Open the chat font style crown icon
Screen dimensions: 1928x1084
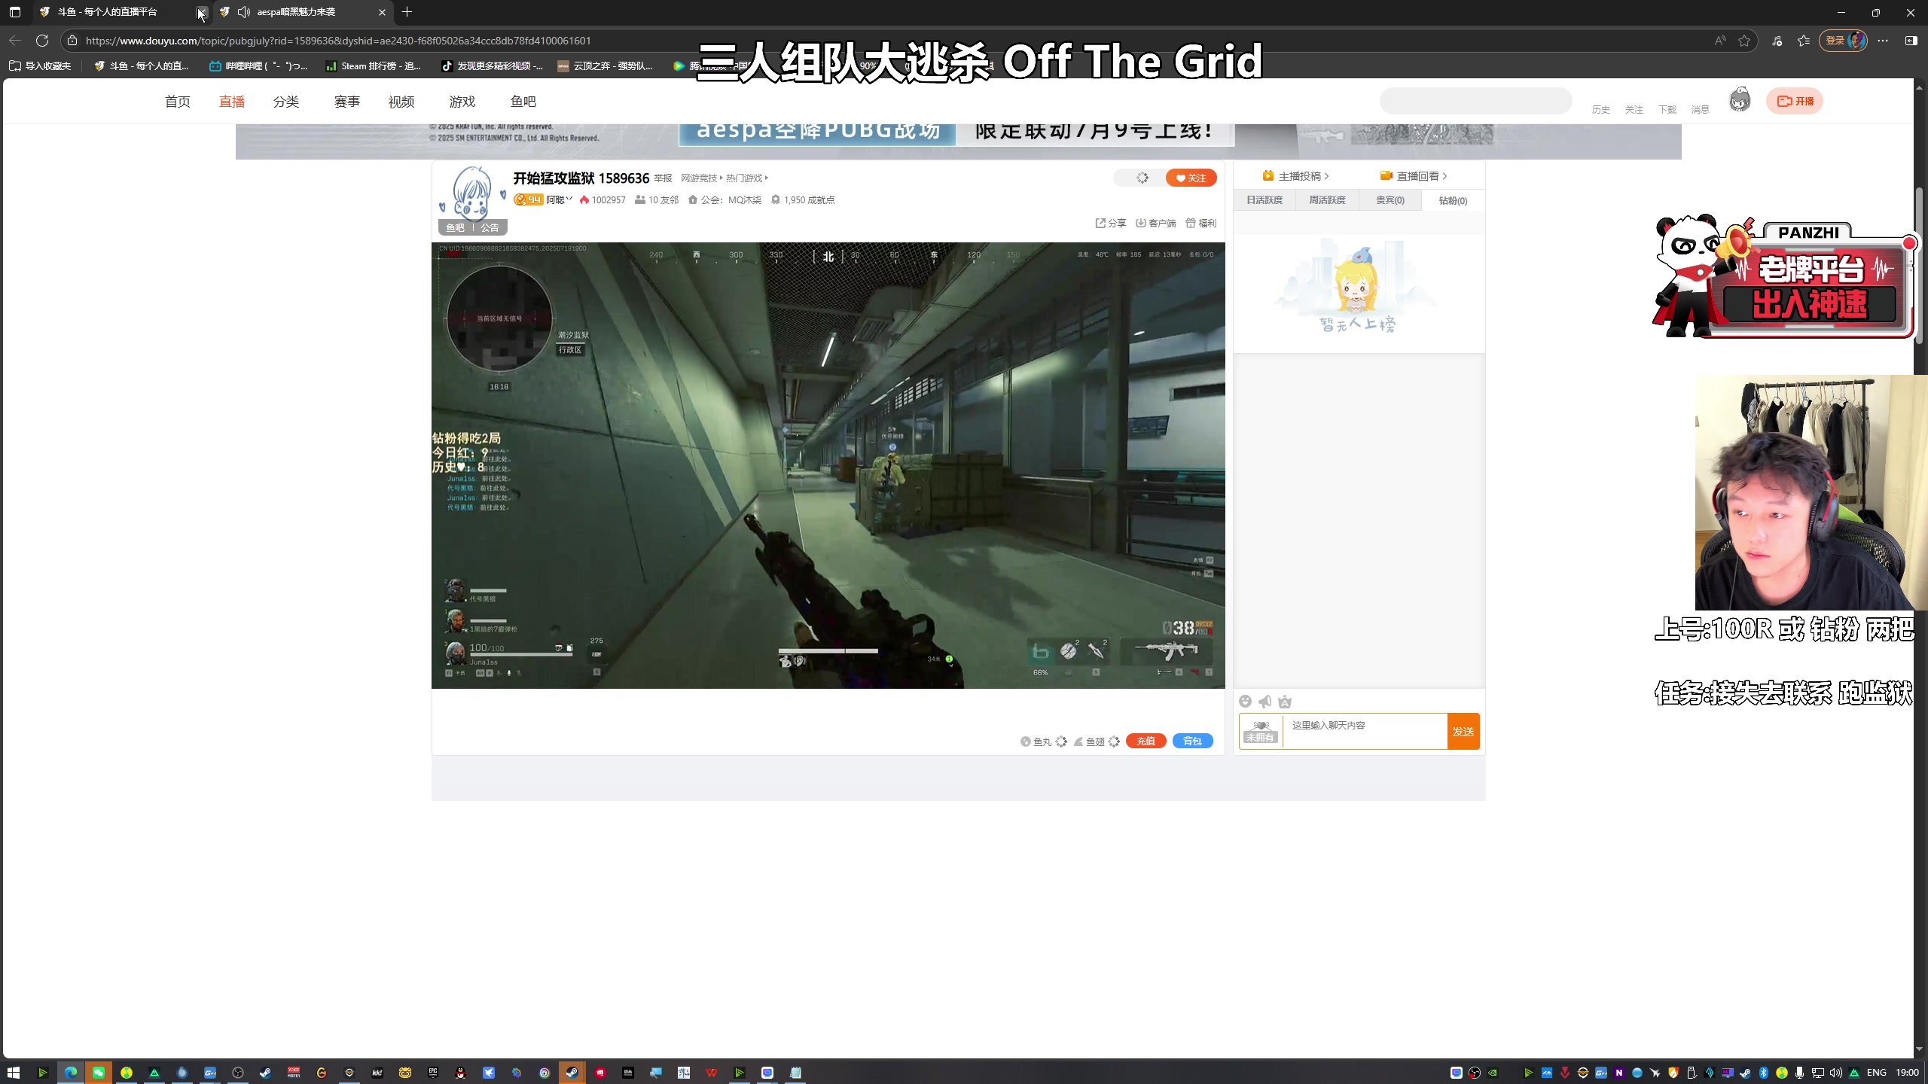[1285, 702]
